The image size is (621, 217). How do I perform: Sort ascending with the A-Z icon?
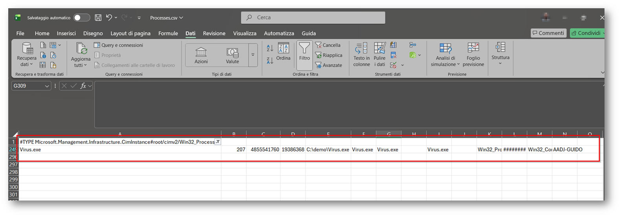(270, 48)
